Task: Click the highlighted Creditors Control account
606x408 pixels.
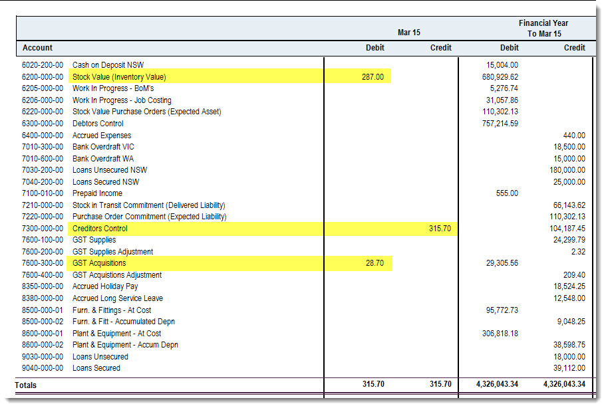Action: 100,229
